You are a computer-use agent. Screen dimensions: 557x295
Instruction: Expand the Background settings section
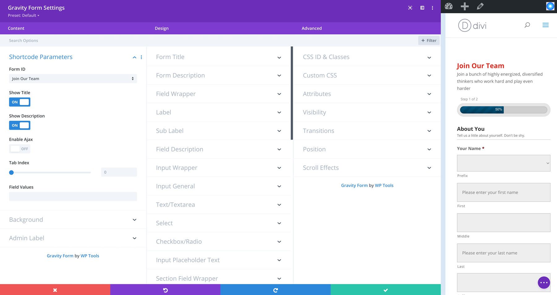[x=73, y=220]
